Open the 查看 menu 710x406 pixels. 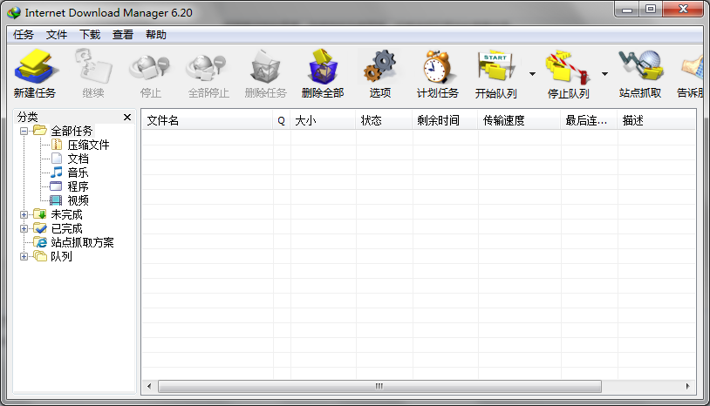point(123,35)
